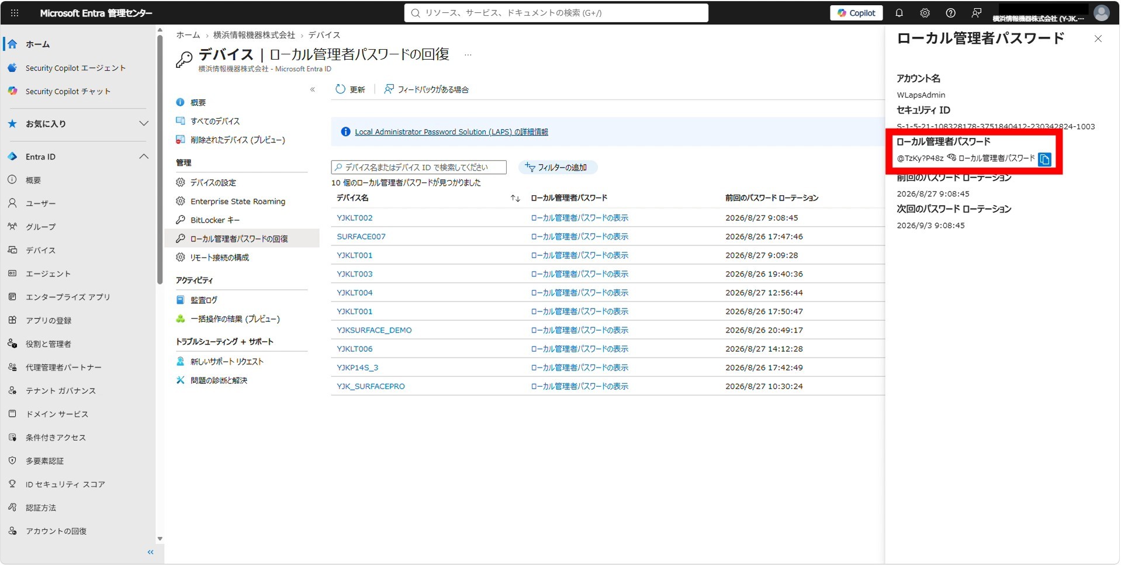Screen dimensions: 1121x565
Task: Click the ID セキュリティ スコア trophy icon
Action: click(x=12, y=484)
